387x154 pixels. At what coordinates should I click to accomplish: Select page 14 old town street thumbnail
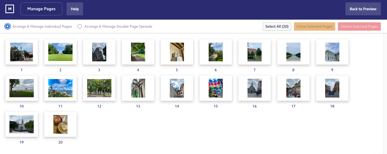click(177, 88)
